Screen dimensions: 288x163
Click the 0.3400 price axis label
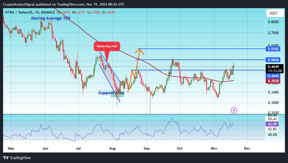point(273,92)
